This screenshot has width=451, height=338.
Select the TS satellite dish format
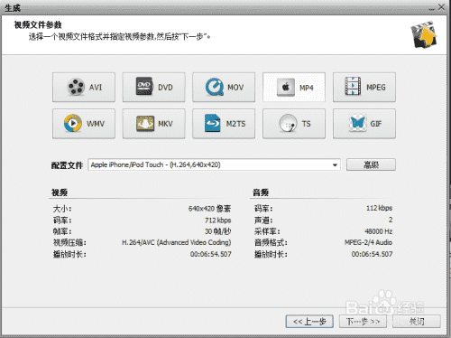point(294,124)
